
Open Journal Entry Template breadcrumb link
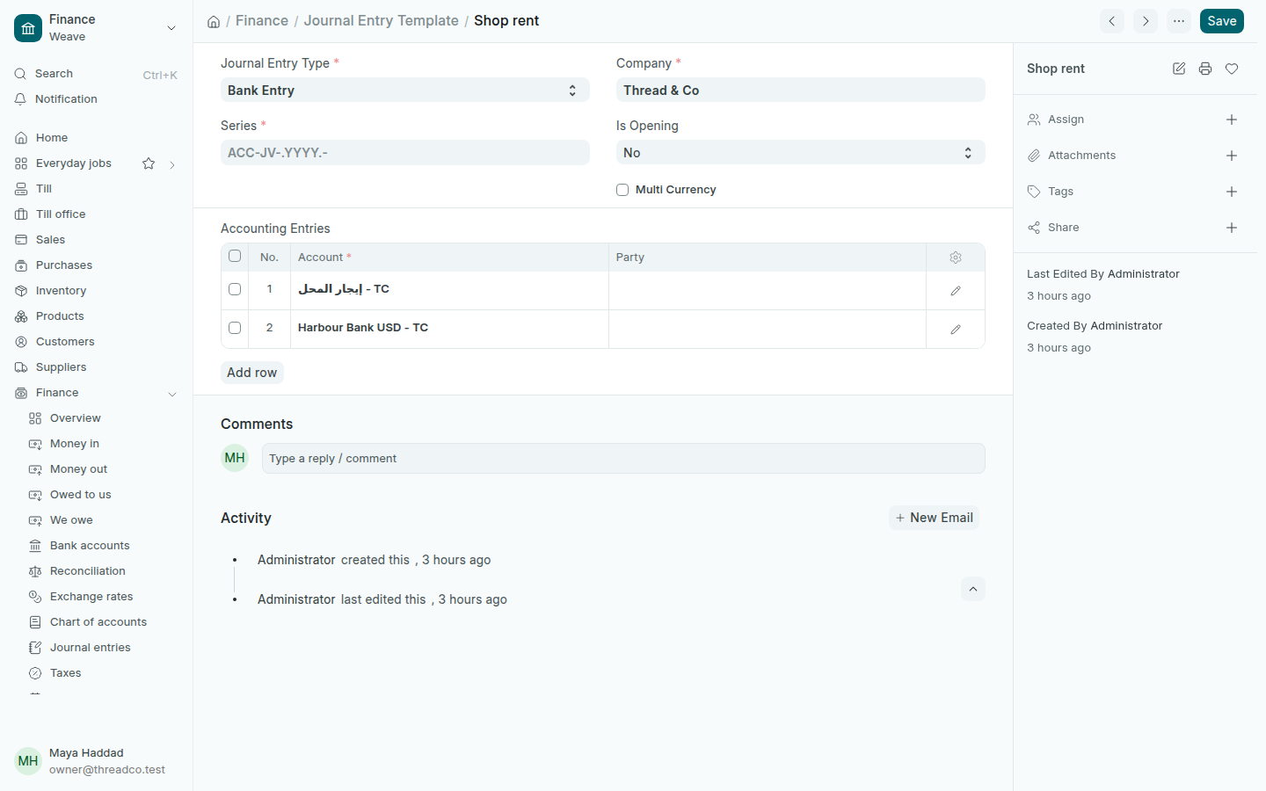coord(382,21)
